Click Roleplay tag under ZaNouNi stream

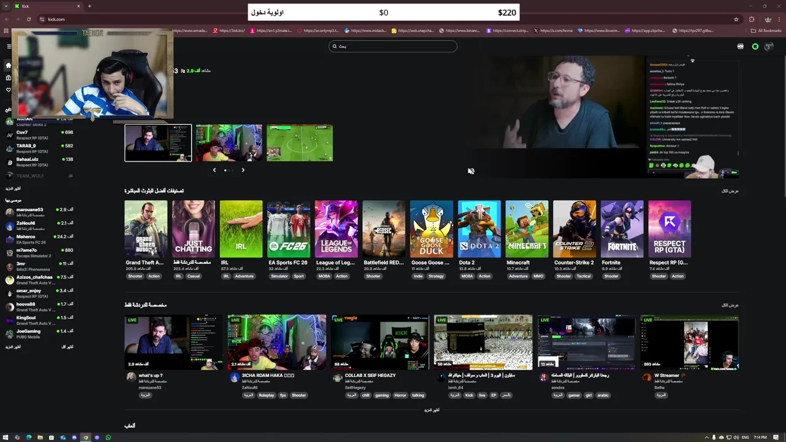267,395
